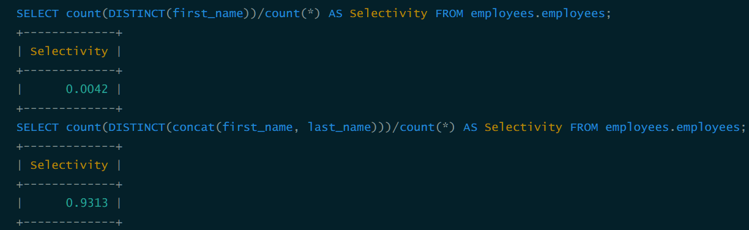The height and width of the screenshot is (230, 749).
Task: Click the Selectivity alias in second query
Action: (x=523, y=127)
